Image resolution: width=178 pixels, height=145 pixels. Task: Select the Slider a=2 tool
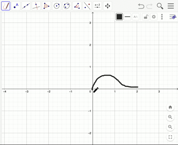pyautogui.click(x=97, y=6)
